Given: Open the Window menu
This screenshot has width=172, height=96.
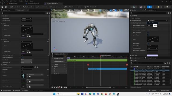Looking at the screenshot, I should pos(21,1).
